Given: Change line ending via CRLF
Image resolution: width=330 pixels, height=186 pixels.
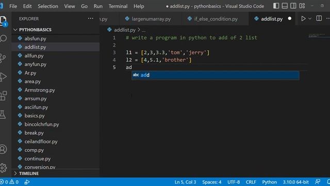Looking at the screenshot, I should 251,182.
